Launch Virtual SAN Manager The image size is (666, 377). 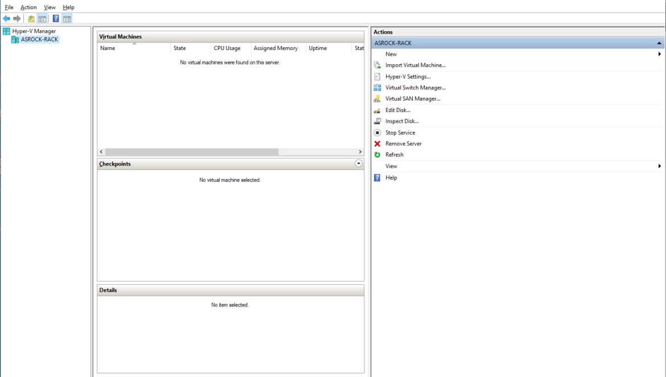click(x=413, y=99)
